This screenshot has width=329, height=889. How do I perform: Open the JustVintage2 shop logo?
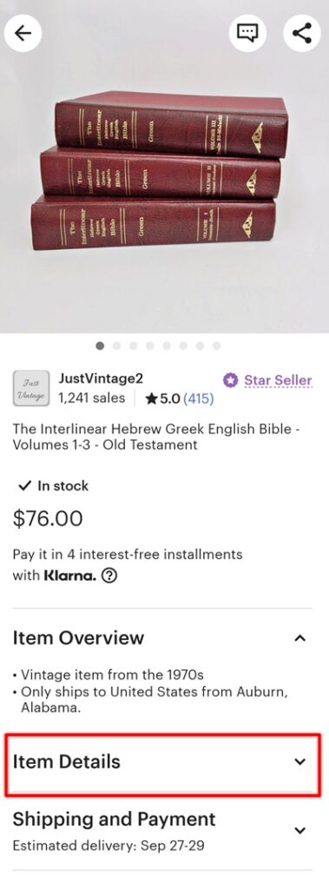click(31, 388)
